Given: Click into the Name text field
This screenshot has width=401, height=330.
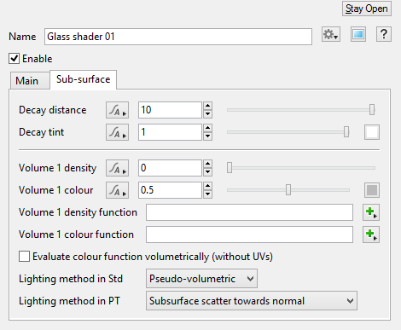Looking at the screenshot, I should [178, 37].
